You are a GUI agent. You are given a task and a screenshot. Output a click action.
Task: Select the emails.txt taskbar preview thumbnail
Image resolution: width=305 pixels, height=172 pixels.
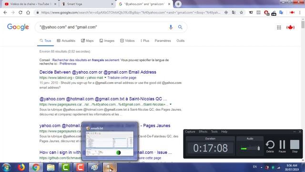pyautogui.click(x=110, y=141)
